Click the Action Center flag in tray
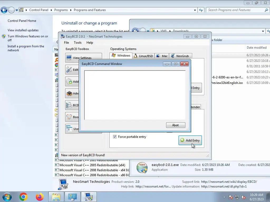Image resolution: width=270 pixels, height=202 pixels. coord(231,197)
